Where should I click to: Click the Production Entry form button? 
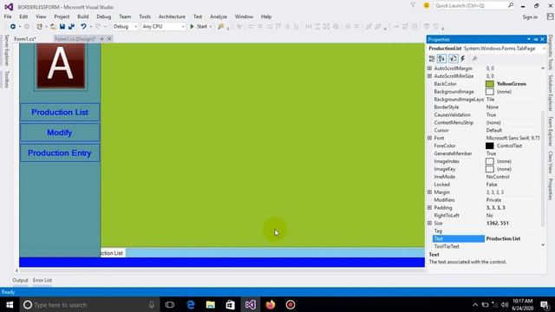coord(60,153)
